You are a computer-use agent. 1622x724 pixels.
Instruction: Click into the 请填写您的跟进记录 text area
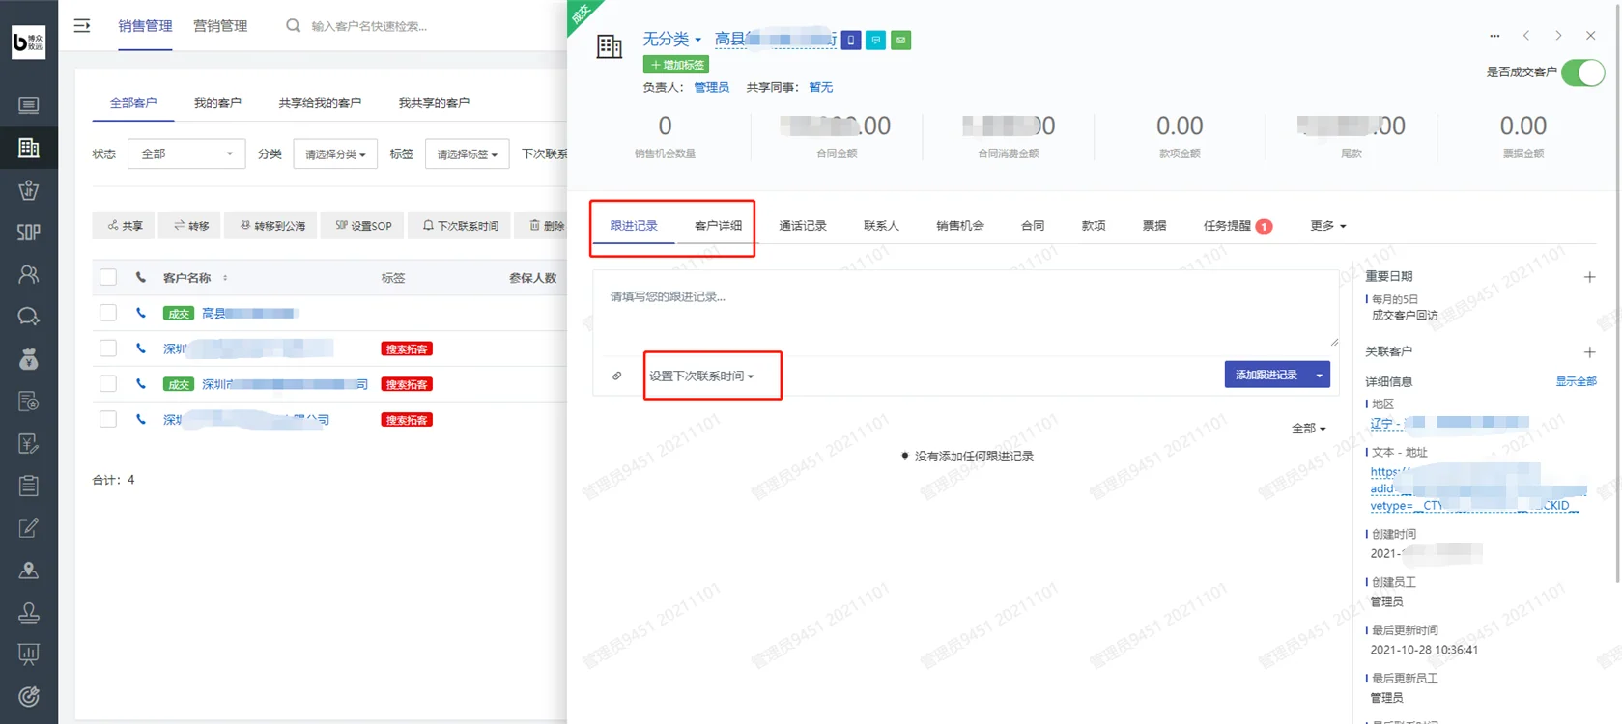tap(965, 311)
